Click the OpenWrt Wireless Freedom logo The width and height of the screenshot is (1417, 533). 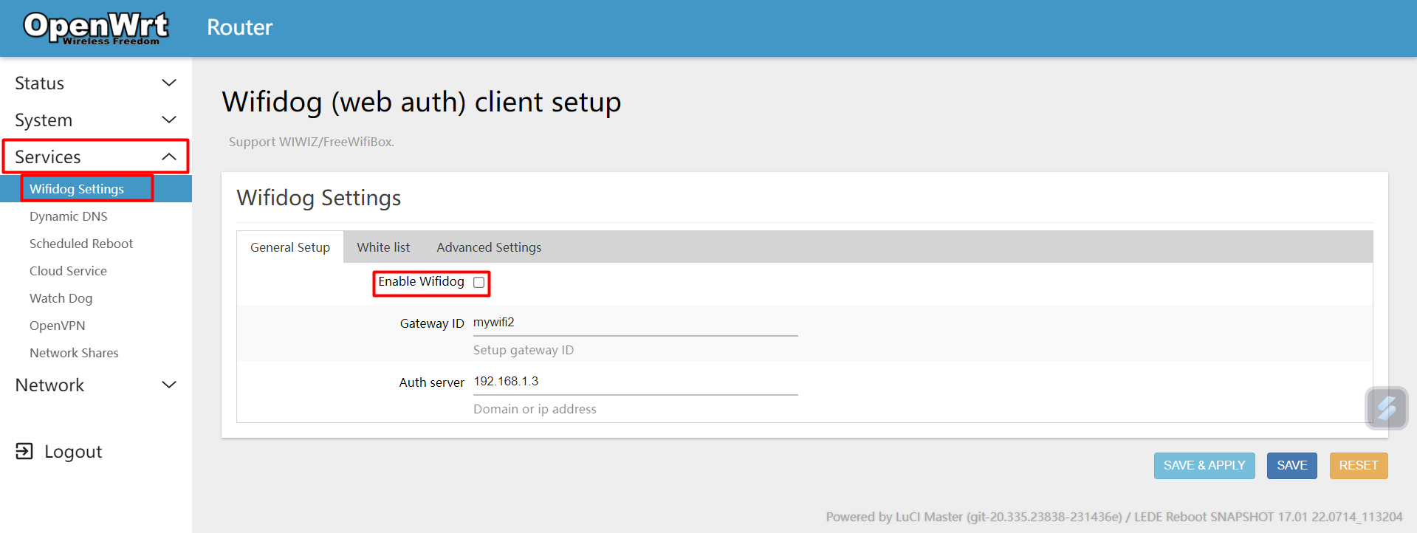click(96, 28)
